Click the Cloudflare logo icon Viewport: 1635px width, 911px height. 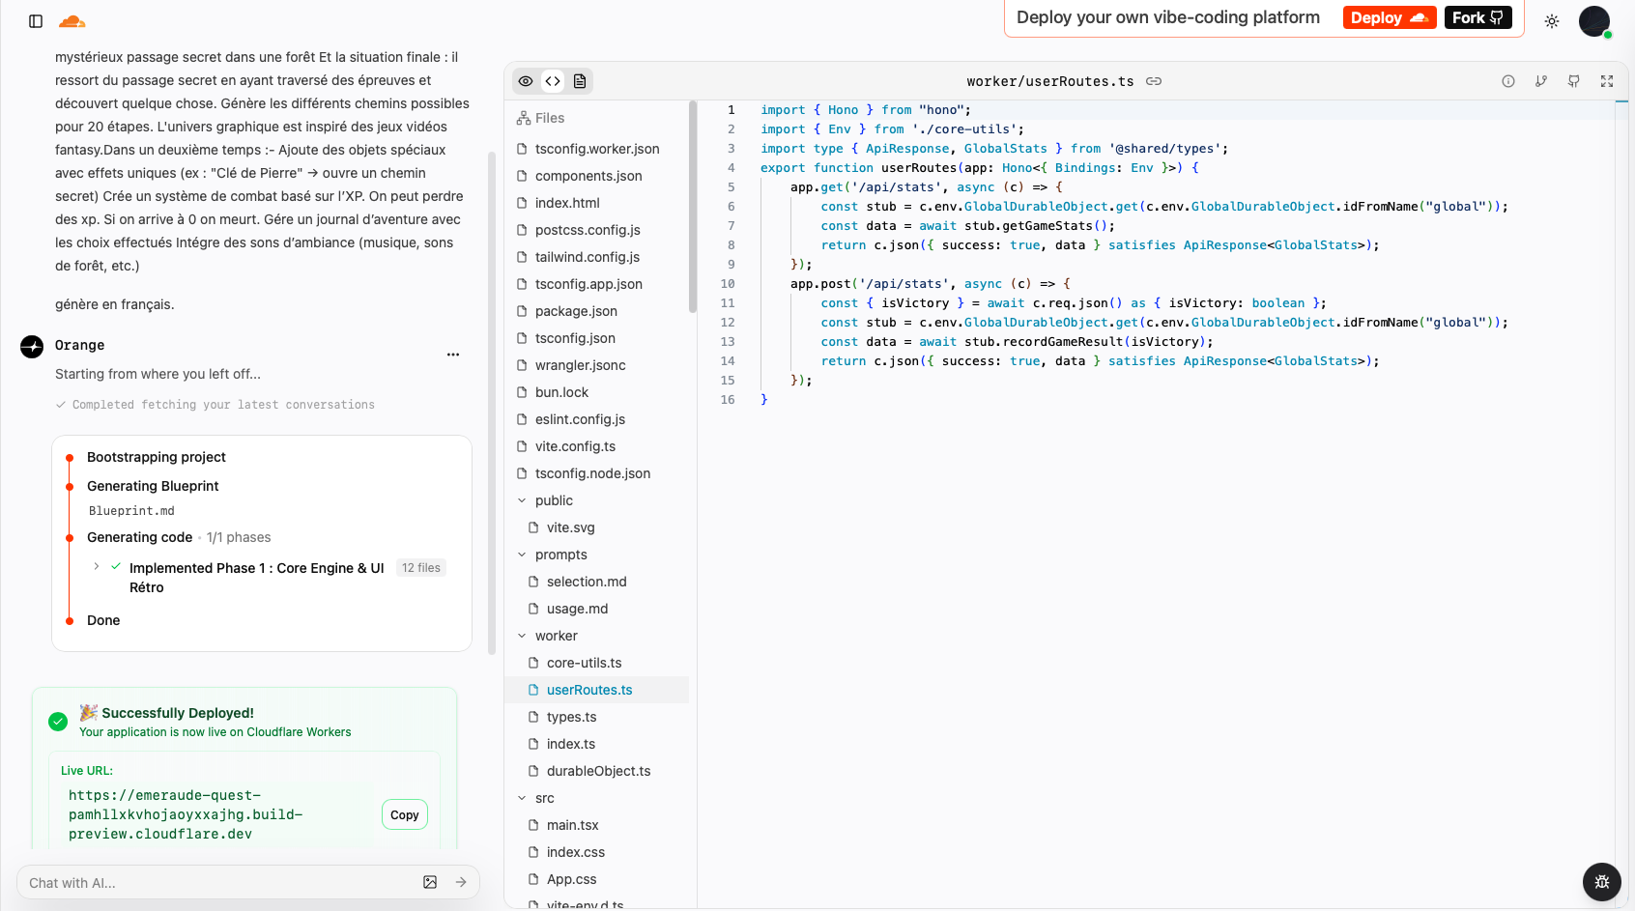pos(72,21)
